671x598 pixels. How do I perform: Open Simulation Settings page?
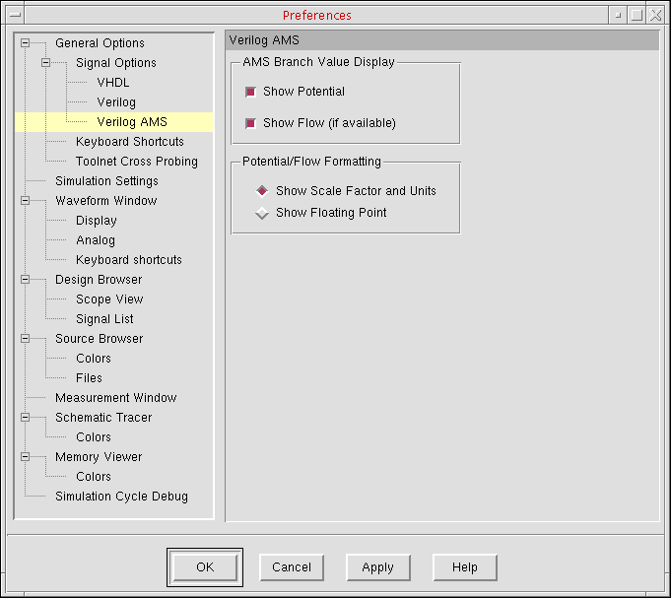click(106, 181)
